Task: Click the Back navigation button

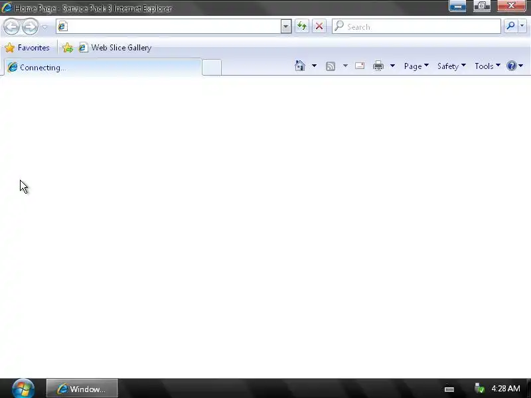Action: [11, 27]
